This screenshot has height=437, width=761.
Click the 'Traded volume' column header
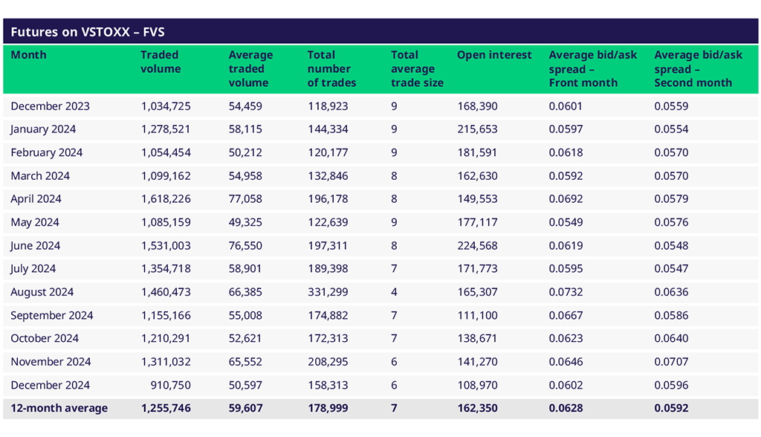[x=161, y=62]
